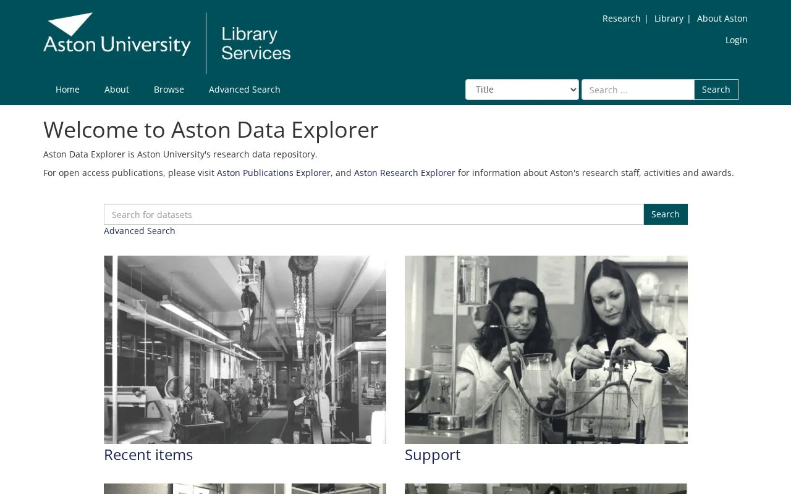Expand the Title search field dropdown
The image size is (791, 494).
pos(522,90)
